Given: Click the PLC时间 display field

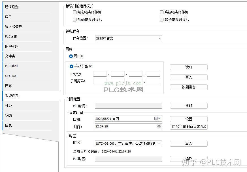Looking at the screenshot, I should click(x=128, y=106).
